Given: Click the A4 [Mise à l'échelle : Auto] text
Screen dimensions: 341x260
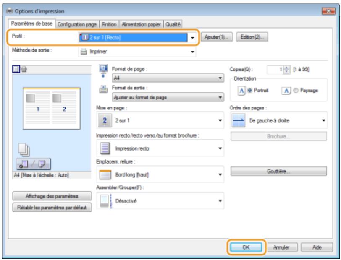Looking at the screenshot, I should click(41, 175).
